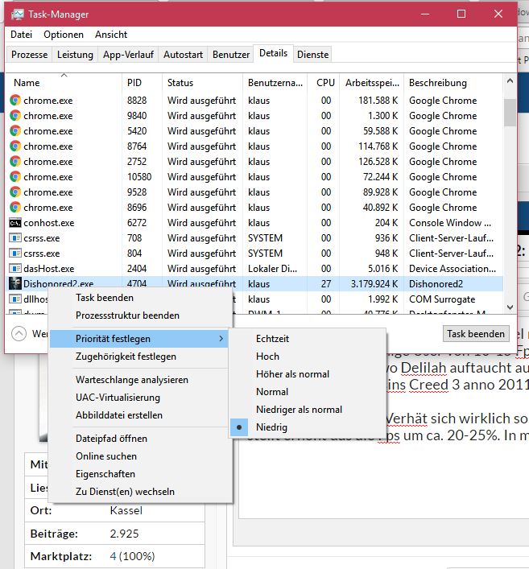Click Chrome icon of PID 10580 row
Viewport: 529px width, 569px height.
(x=15, y=177)
